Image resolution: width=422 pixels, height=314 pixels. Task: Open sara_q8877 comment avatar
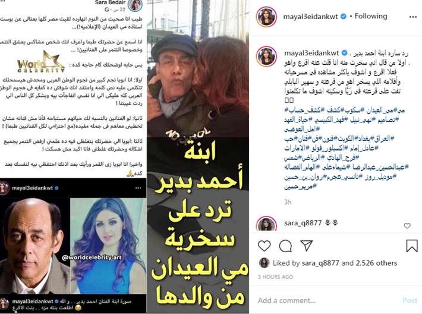coord(266,224)
